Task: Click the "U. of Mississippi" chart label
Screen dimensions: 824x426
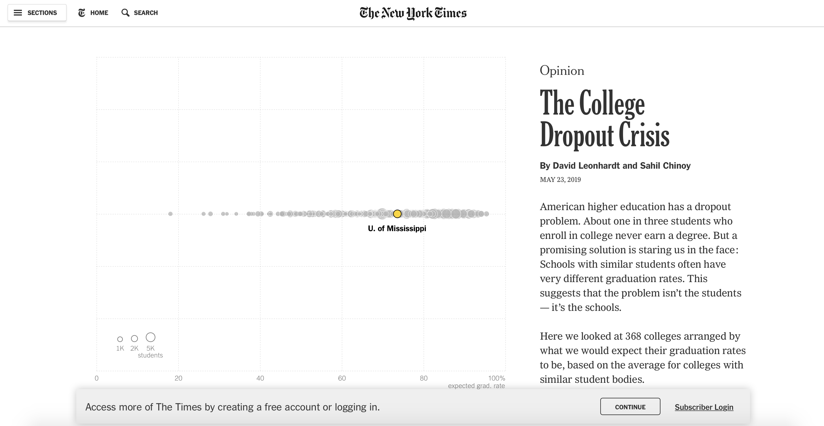Action: [397, 228]
